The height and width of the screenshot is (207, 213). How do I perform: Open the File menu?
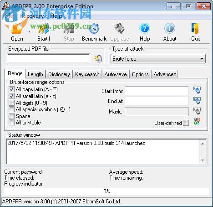[x=9, y=16]
